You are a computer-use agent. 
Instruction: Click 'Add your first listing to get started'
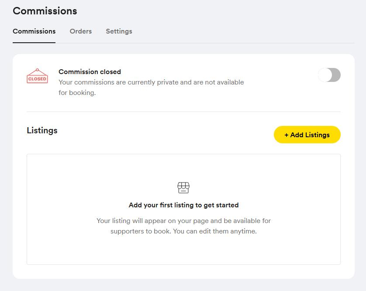184,205
